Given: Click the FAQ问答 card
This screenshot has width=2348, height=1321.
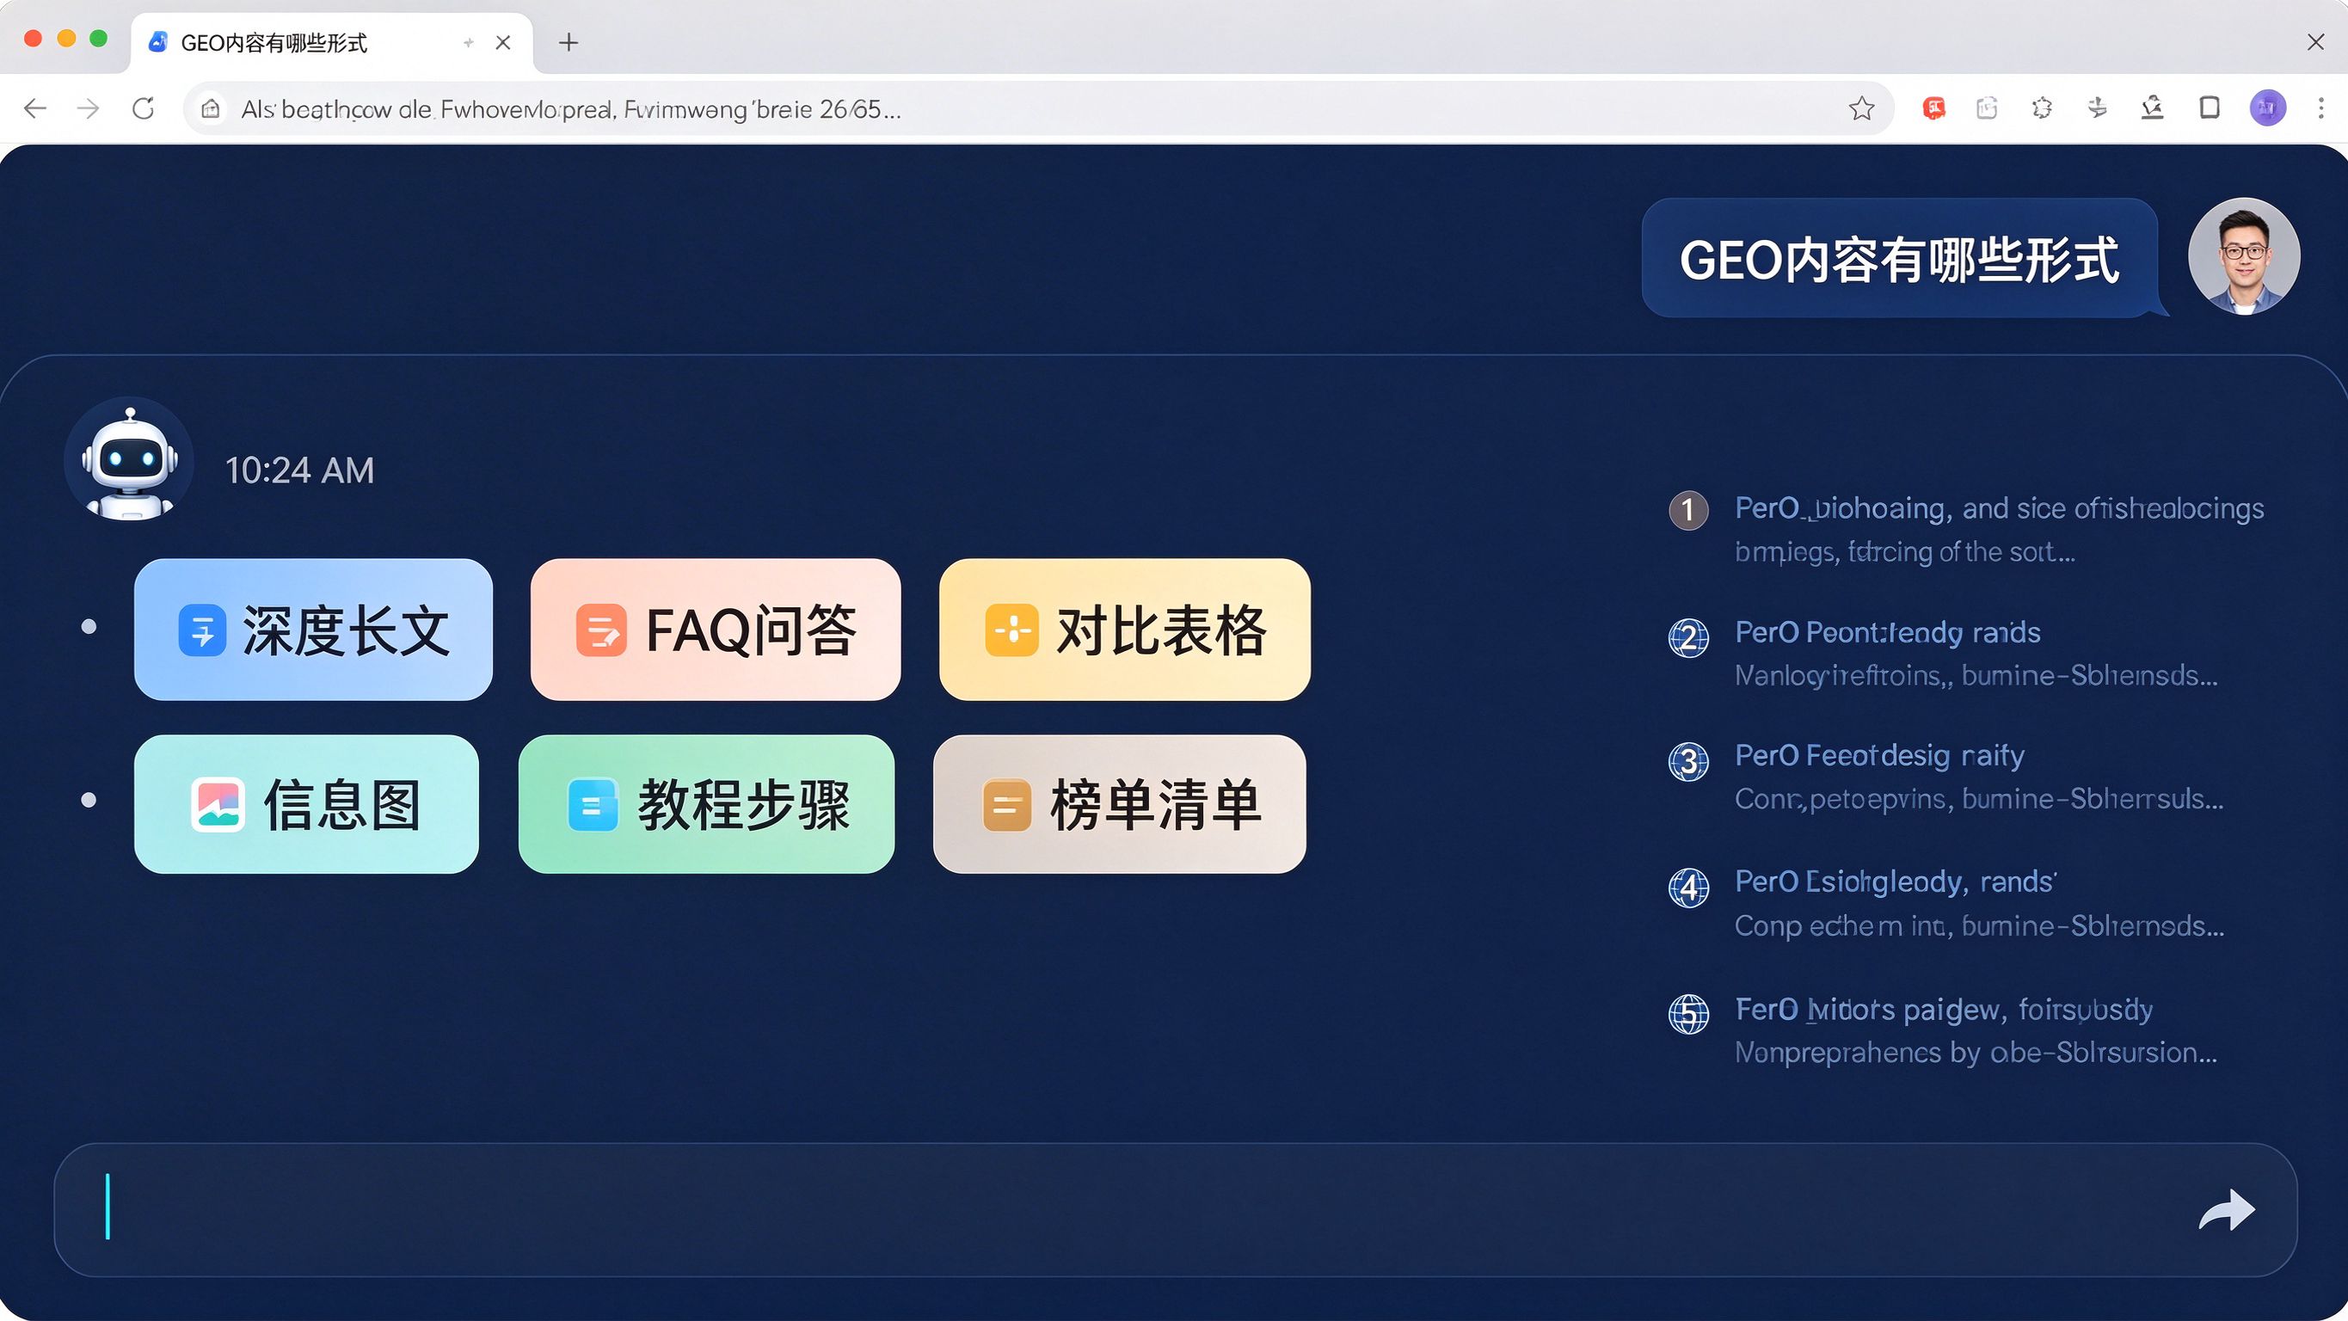Looking at the screenshot, I should (716, 630).
